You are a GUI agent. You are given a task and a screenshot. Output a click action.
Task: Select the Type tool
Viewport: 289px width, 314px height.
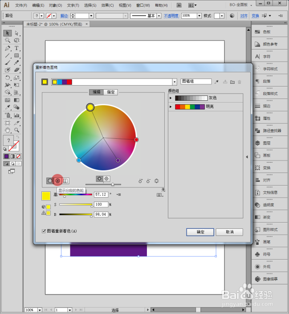click(16, 48)
